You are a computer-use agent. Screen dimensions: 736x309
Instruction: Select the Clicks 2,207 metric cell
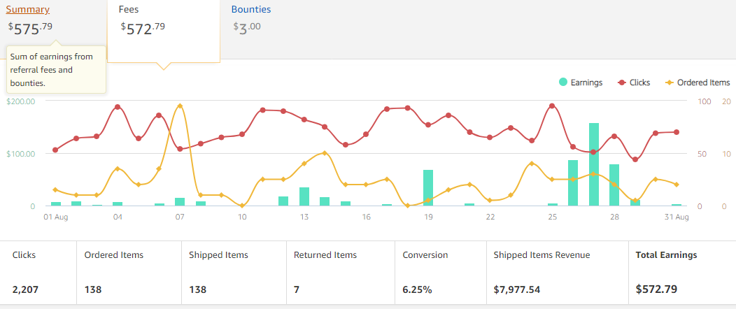[x=38, y=272]
